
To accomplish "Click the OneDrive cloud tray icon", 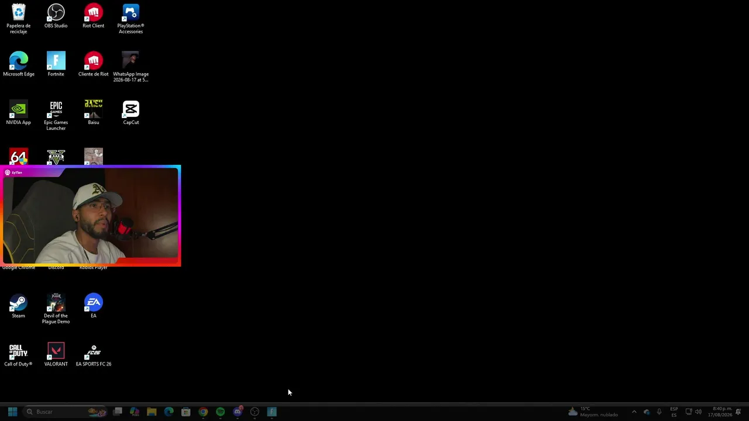I will tap(647, 412).
